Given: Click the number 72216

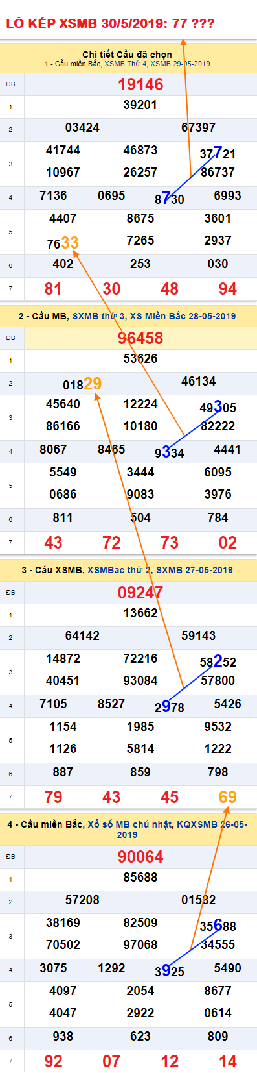Looking at the screenshot, I should [140, 658].
